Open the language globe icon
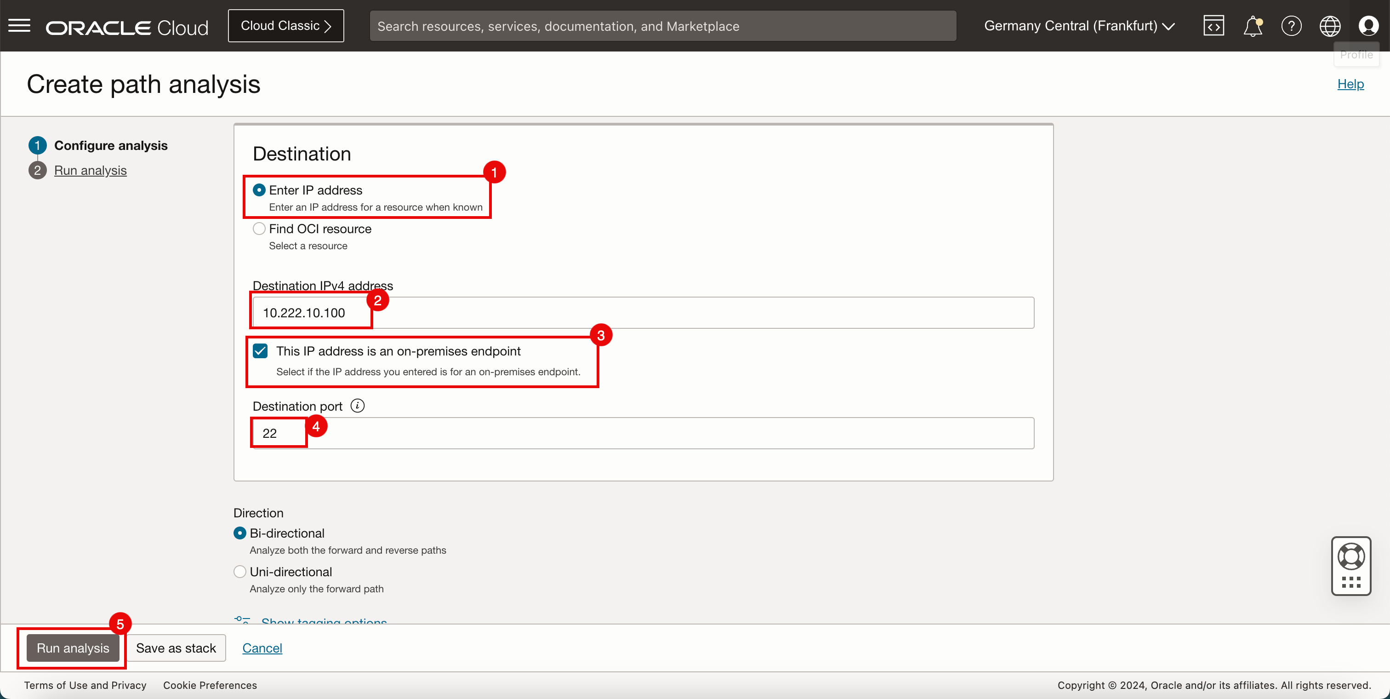 click(x=1330, y=25)
